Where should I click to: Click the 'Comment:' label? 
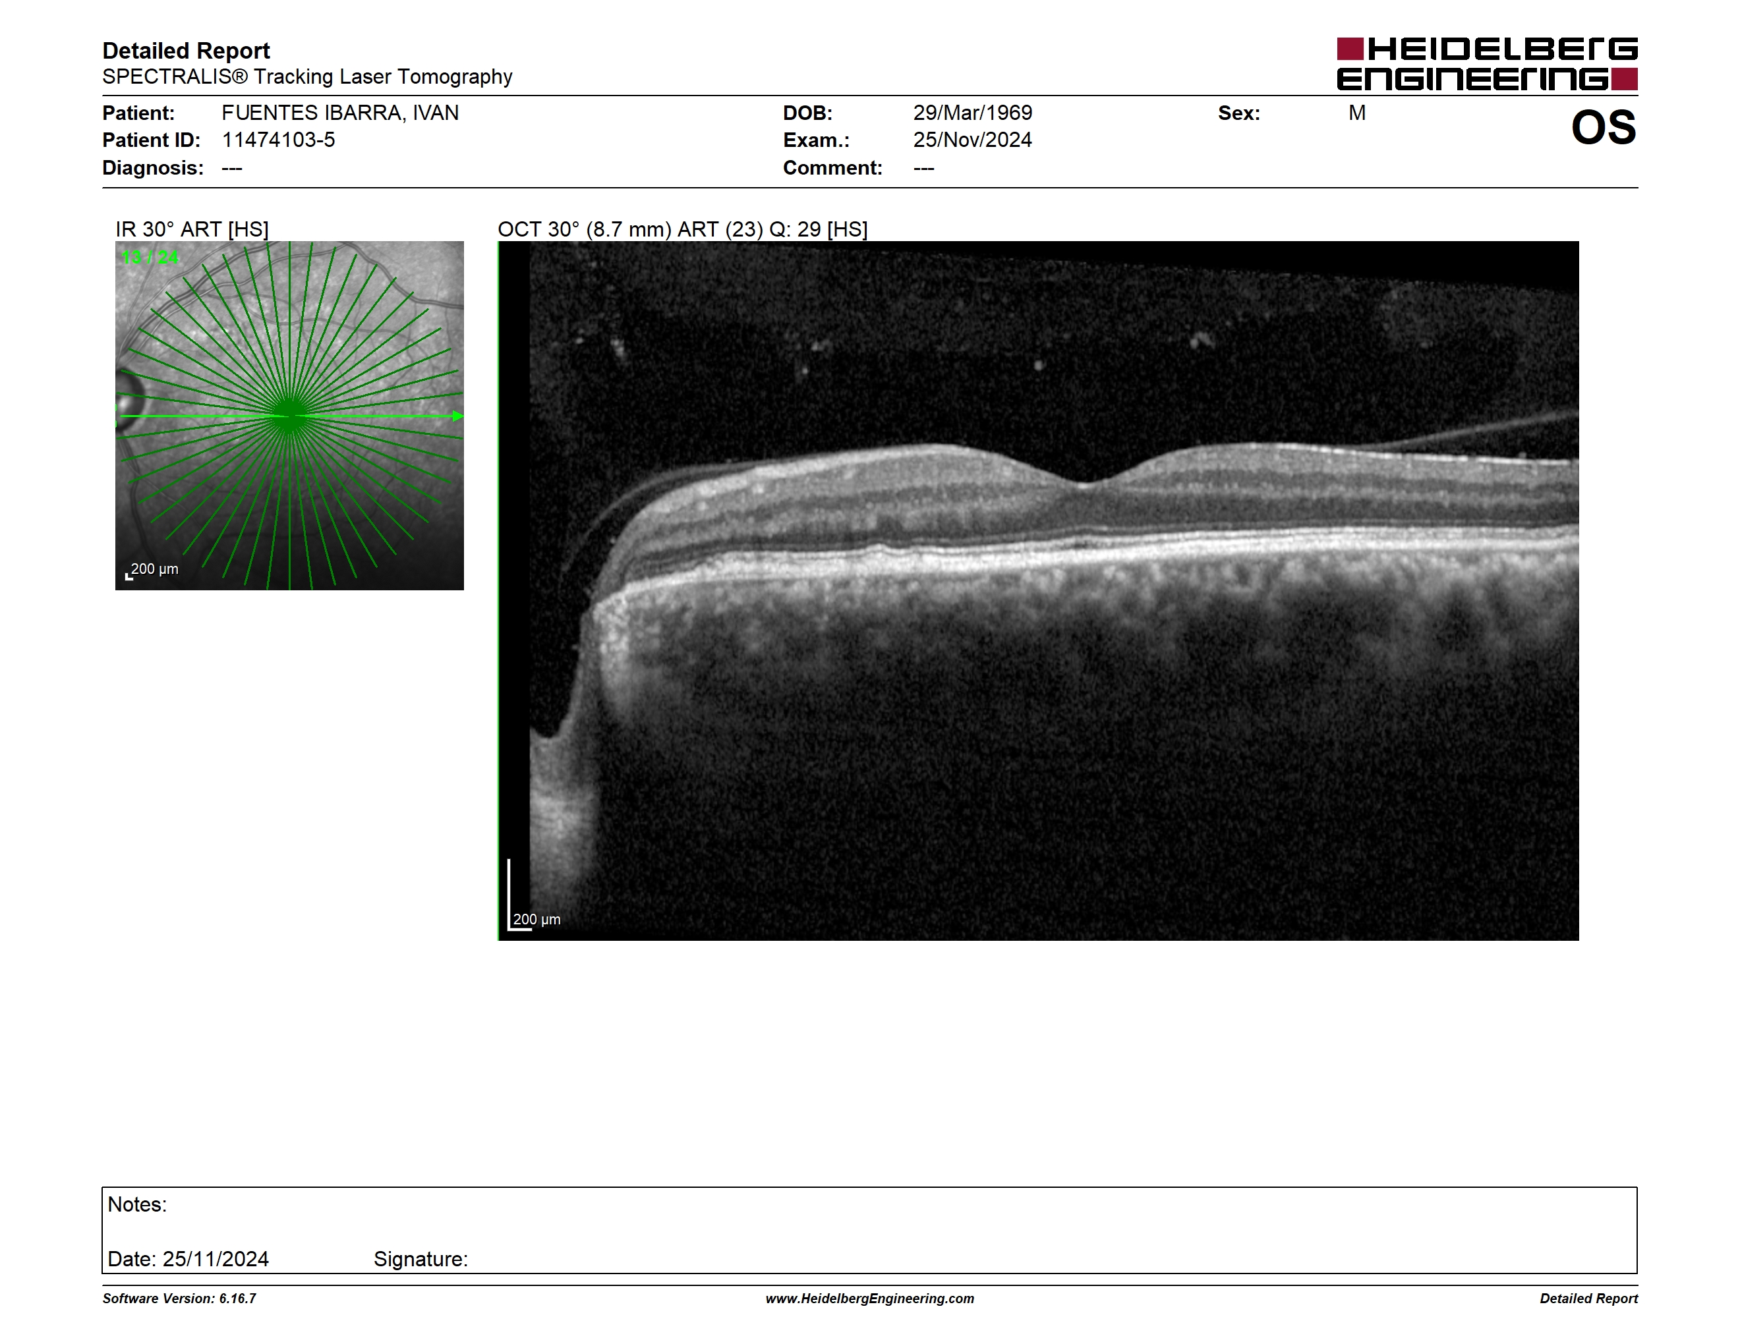[x=832, y=168]
